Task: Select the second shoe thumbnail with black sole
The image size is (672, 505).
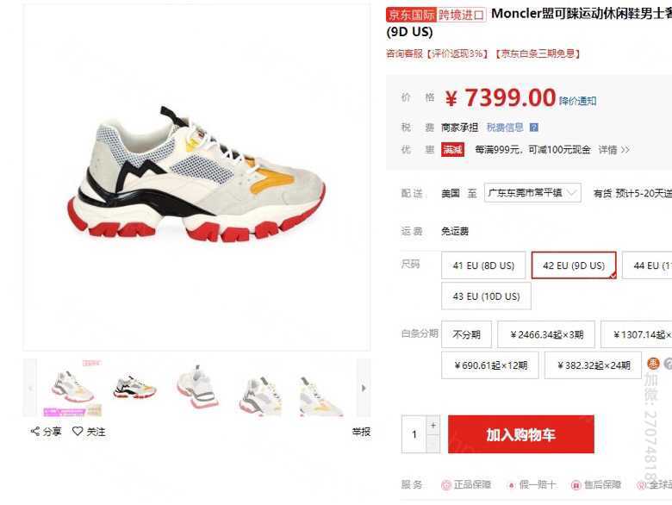Action: coord(135,388)
